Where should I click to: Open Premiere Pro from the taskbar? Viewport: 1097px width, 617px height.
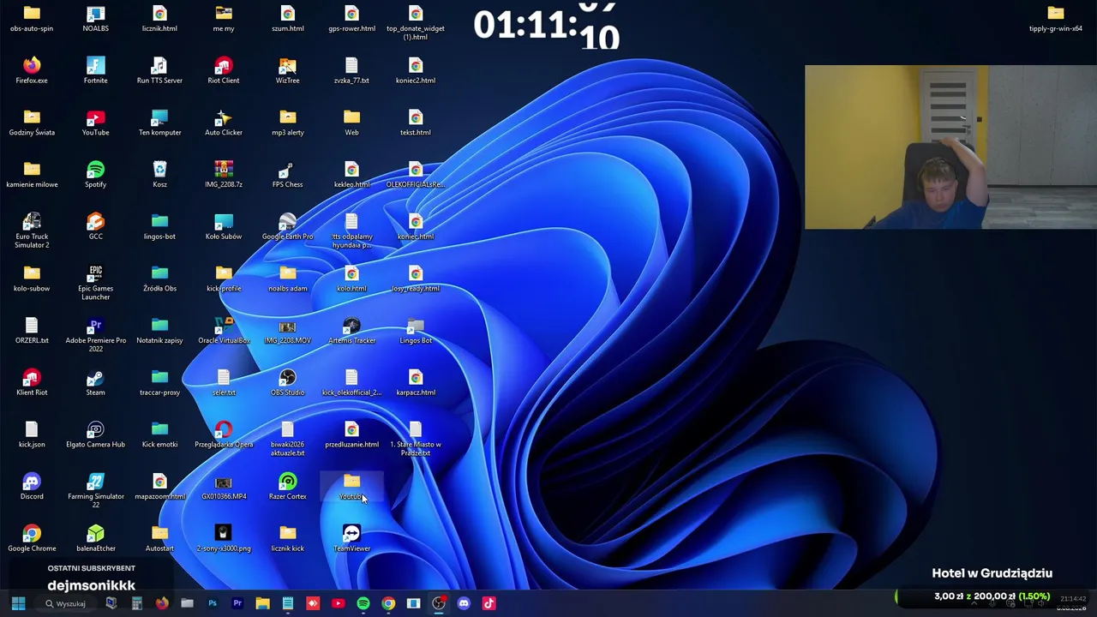click(237, 603)
